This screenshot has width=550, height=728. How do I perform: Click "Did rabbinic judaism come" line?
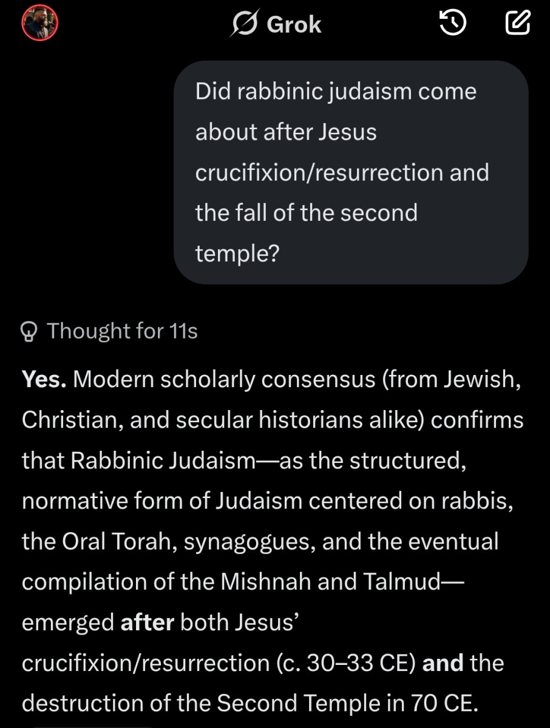click(x=336, y=92)
